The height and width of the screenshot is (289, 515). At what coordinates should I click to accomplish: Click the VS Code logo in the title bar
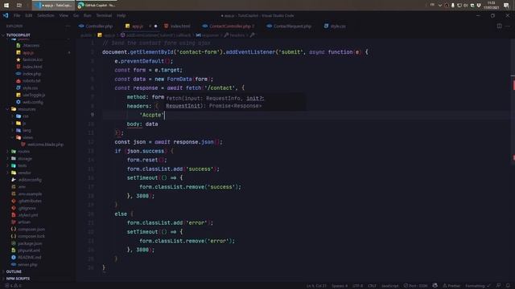click(6, 15)
